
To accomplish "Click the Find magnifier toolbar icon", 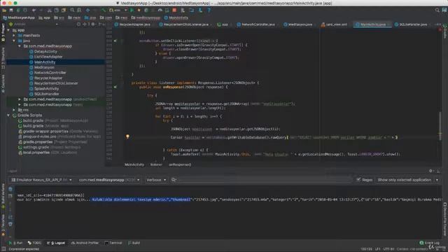I will (72, 10).
